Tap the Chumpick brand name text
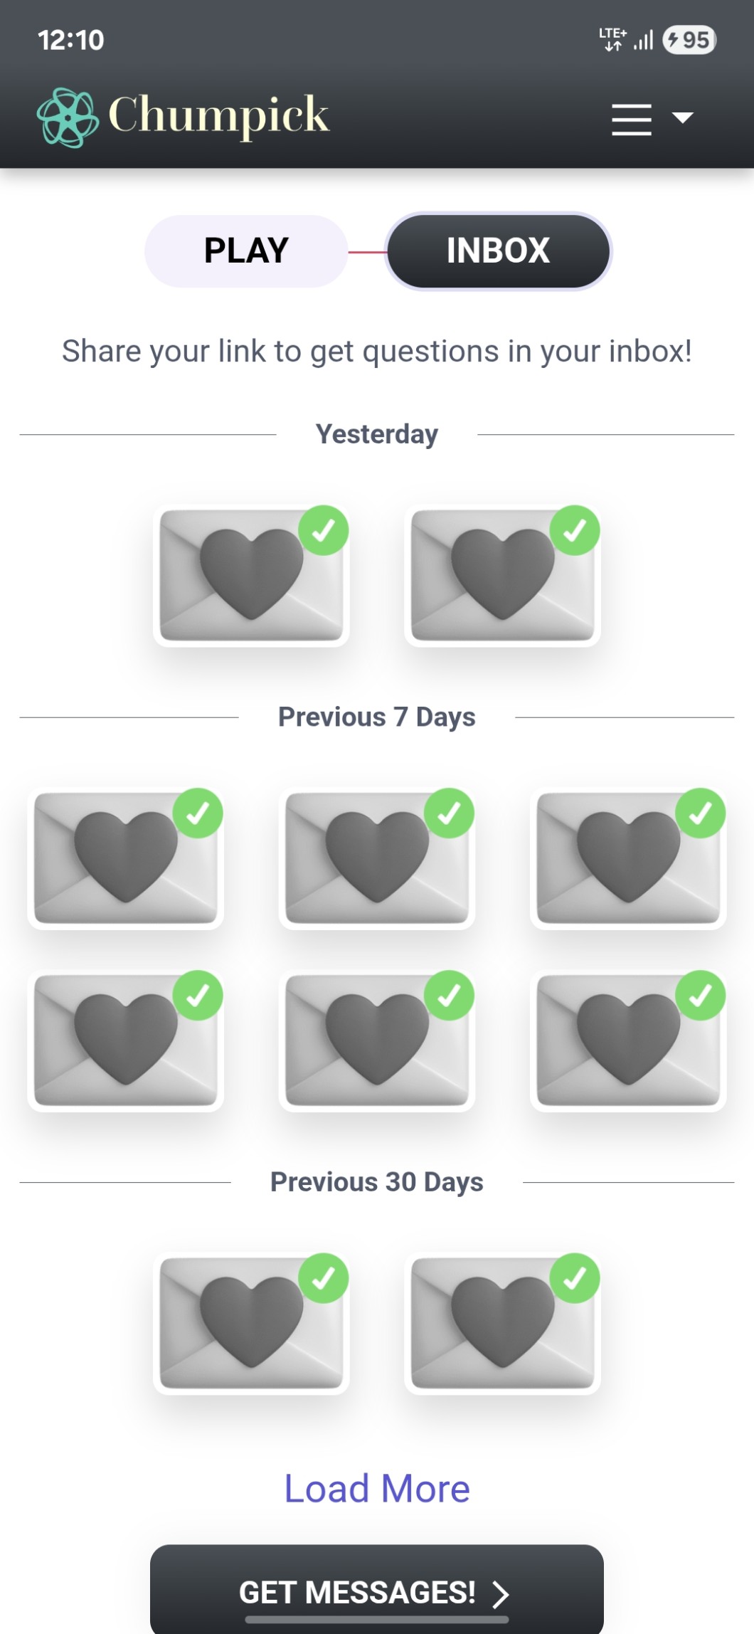Image resolution: width=754 pixels, height=1634 pixels. tap(219, 115)
